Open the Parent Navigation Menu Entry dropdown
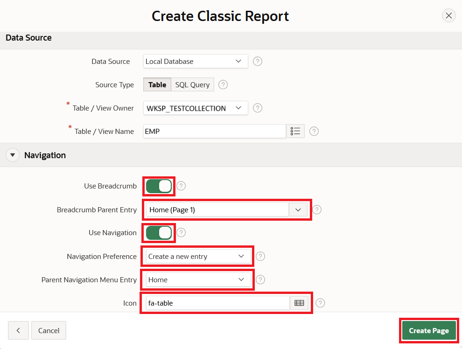The height and width of the screenshot is (349, 462). point(198,279)
